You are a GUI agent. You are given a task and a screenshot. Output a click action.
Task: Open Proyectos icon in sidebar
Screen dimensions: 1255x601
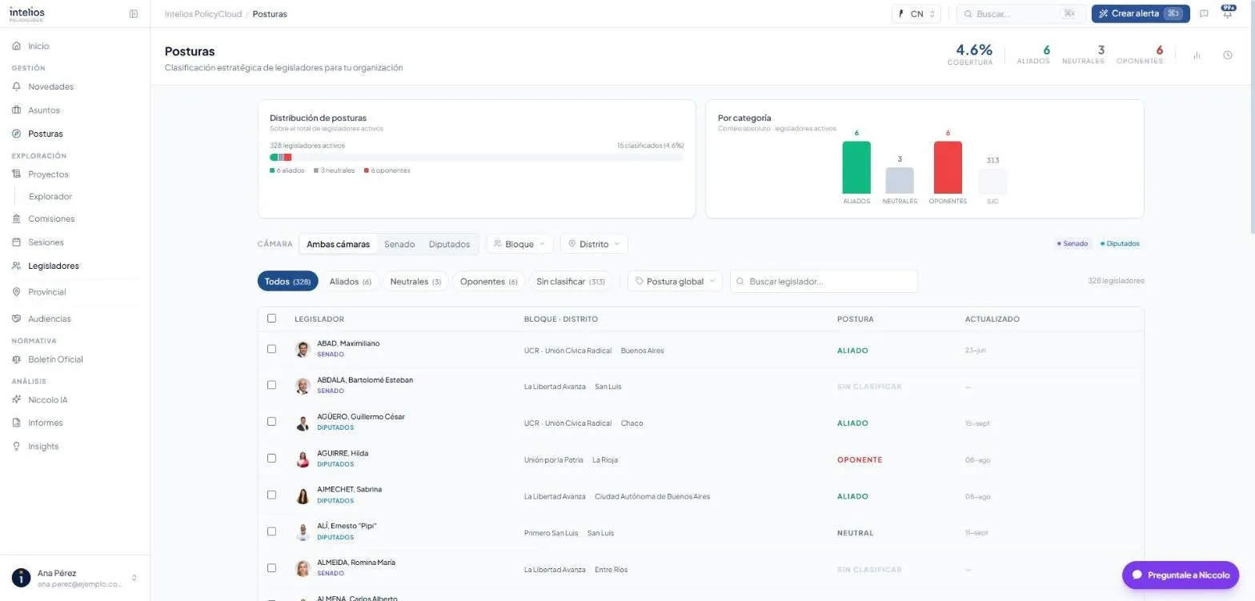(17, 174)
